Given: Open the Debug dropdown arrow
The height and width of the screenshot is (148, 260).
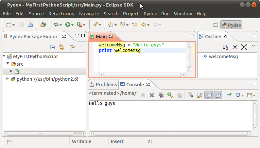Looking at the screenshot, I should point(61,25).
